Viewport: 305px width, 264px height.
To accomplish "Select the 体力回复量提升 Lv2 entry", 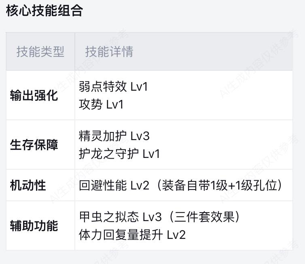I will coord(132,234).
